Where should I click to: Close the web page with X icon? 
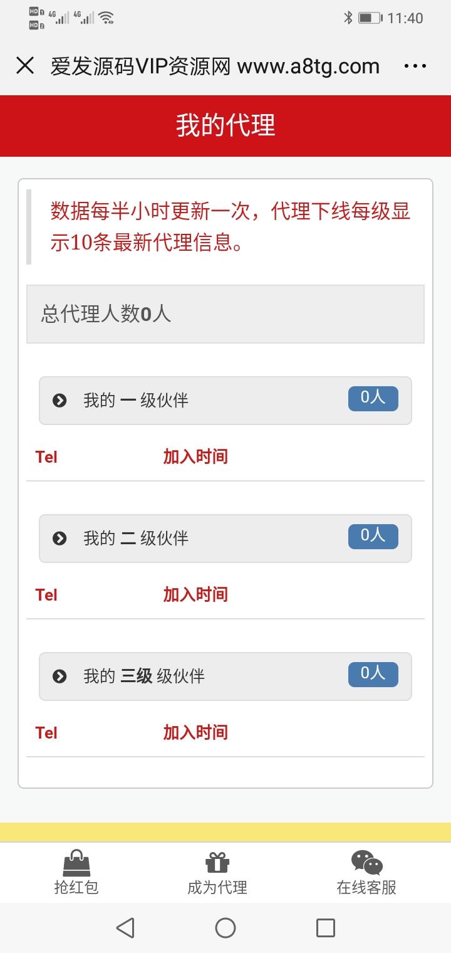[x=25, y=65]
